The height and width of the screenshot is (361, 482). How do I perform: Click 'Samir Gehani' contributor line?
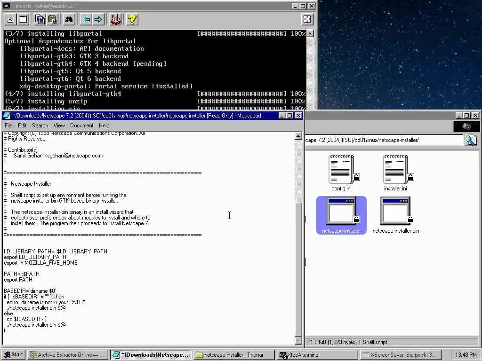(58, 156)
